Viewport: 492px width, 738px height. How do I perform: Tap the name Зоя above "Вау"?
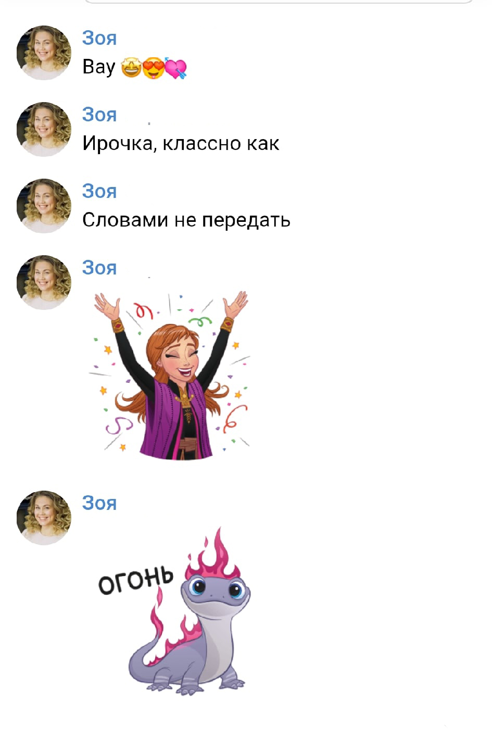pos(99,38)
